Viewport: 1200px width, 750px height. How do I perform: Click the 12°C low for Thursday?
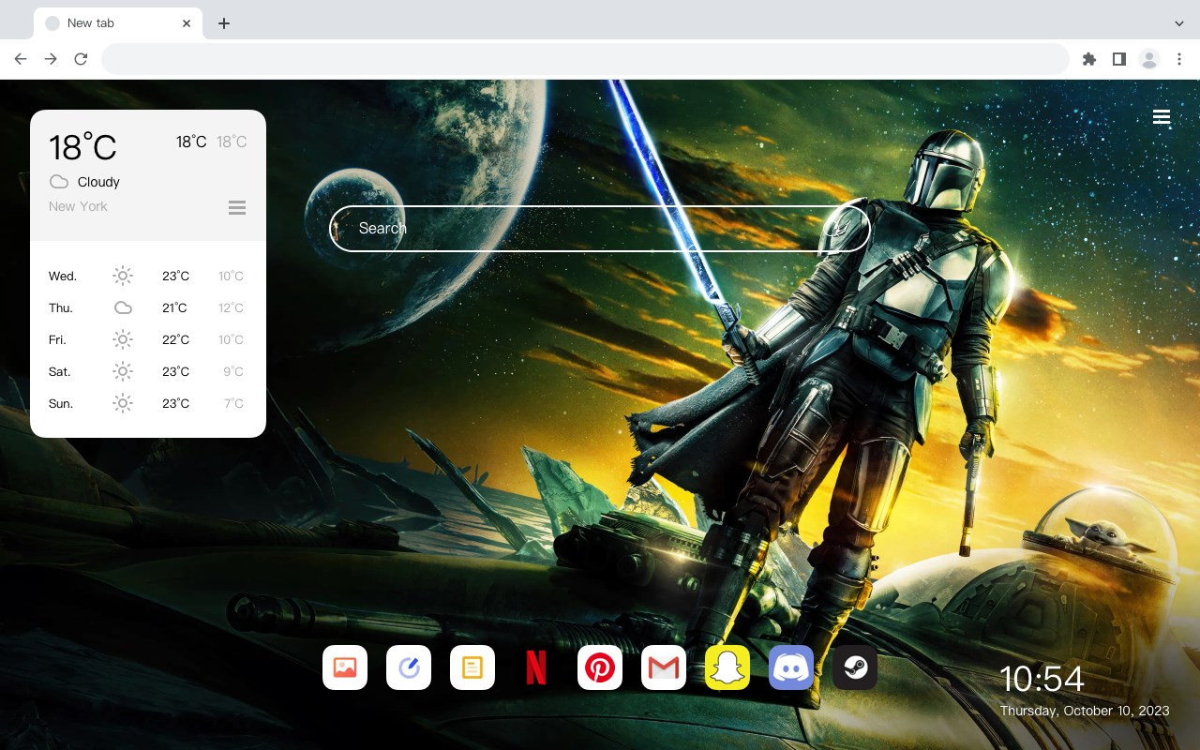pyautogui.click(x=232, y=307)
